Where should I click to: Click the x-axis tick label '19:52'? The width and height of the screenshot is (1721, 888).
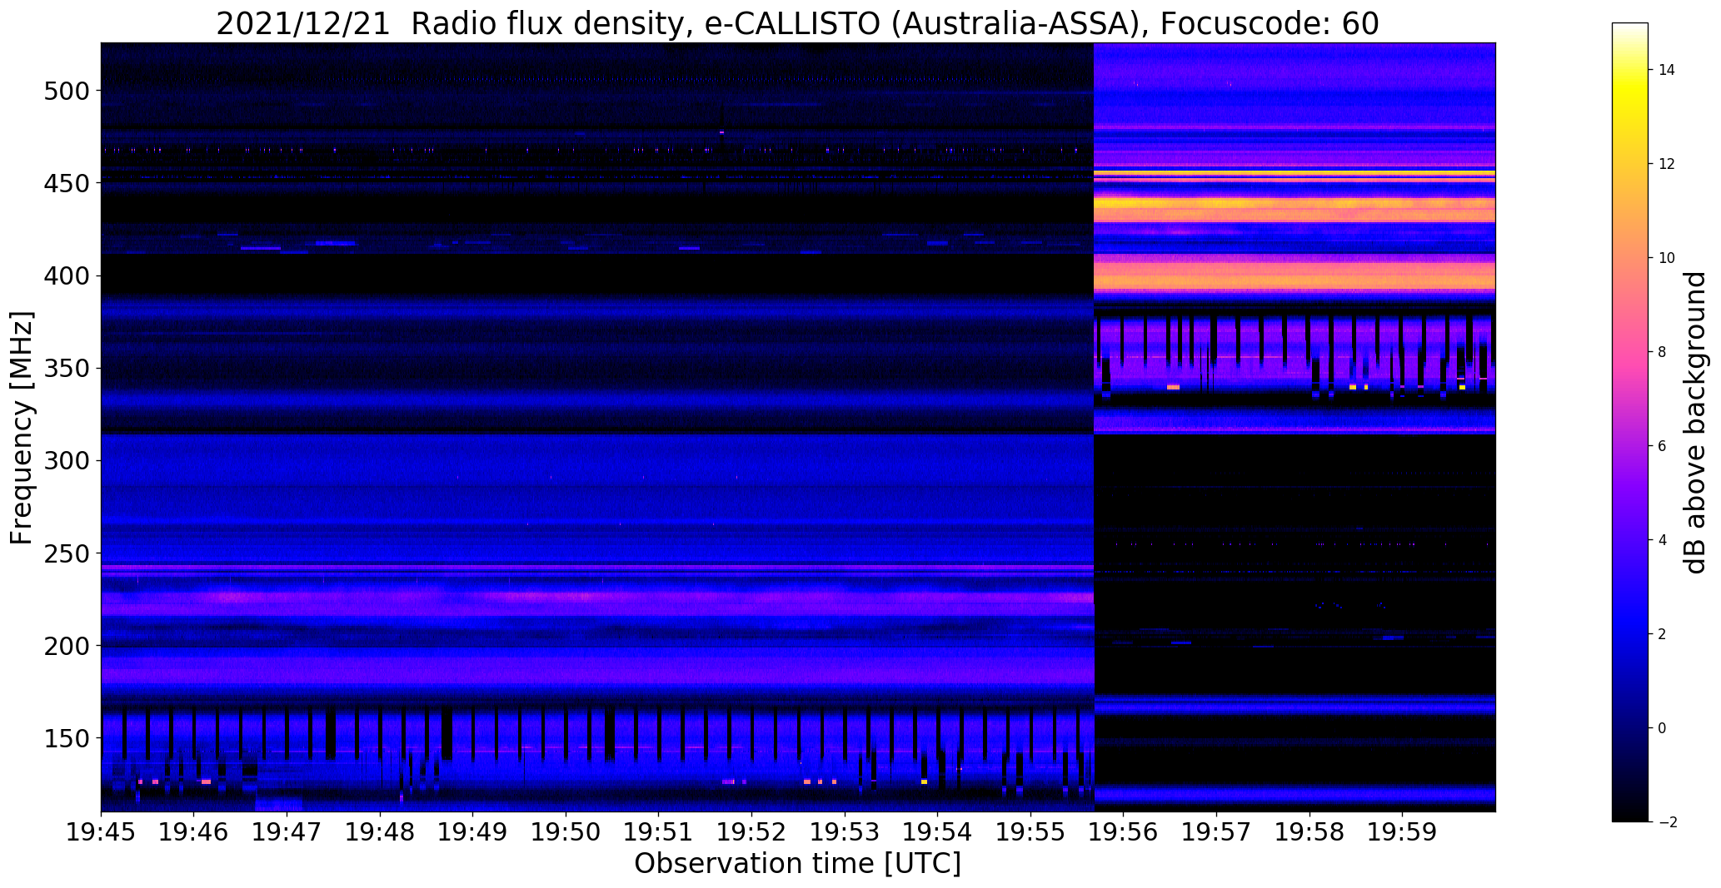pyautogui.click(x=752, y=831)
